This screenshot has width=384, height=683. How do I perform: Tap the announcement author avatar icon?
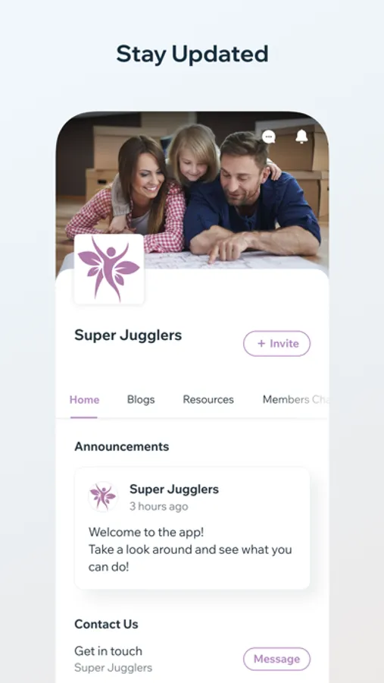(103, 496)
